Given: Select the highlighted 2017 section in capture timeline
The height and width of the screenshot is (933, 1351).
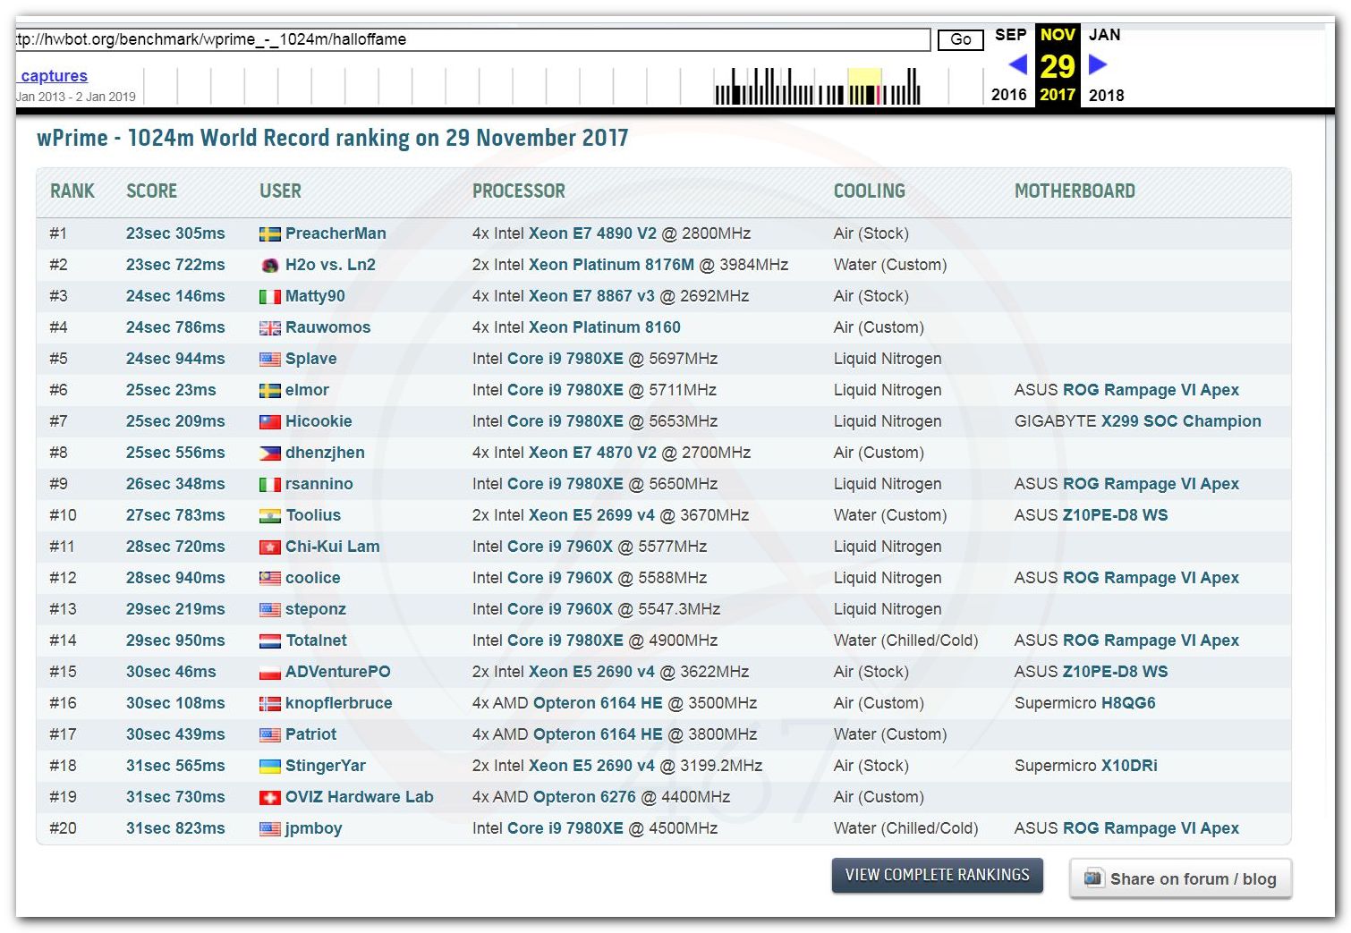Looking at the screenshot, I should click(x=864, y=87).
